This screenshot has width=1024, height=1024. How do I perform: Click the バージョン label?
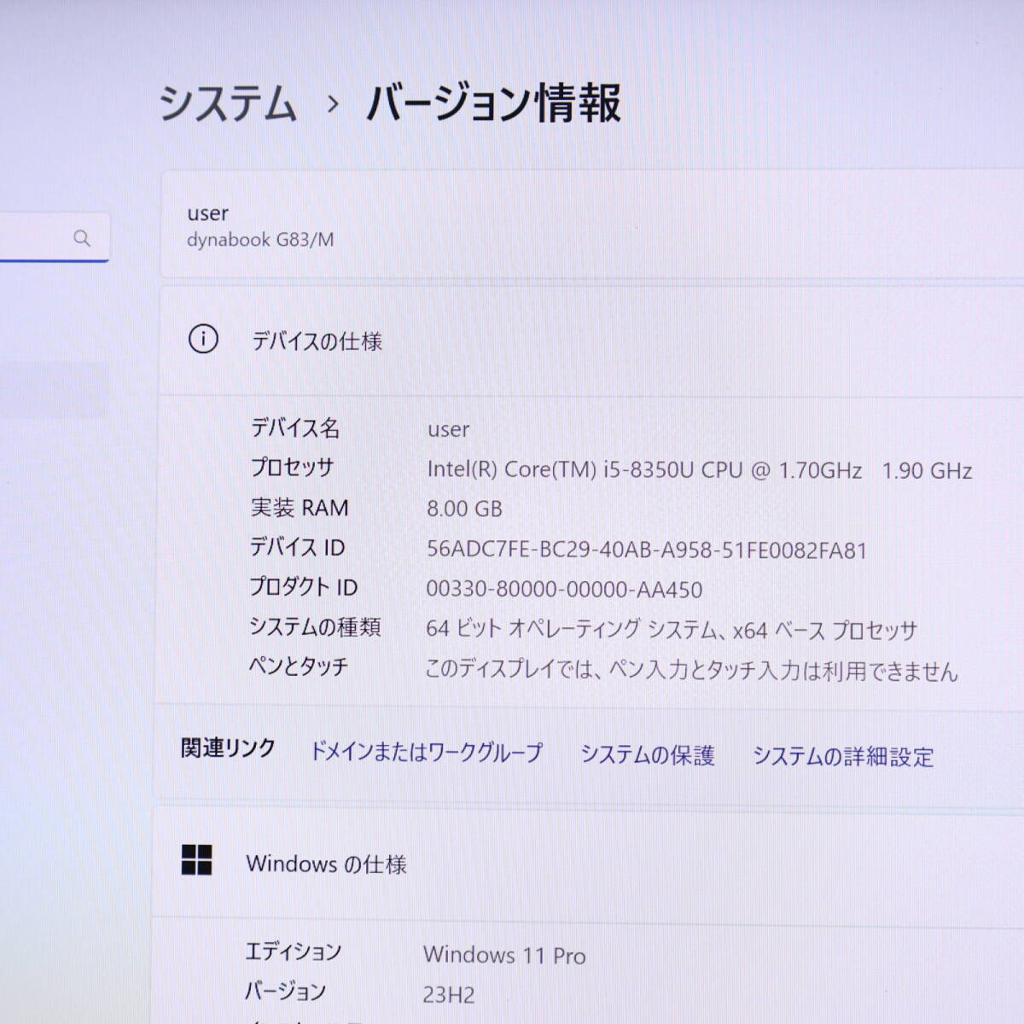(x=285, y=992)
